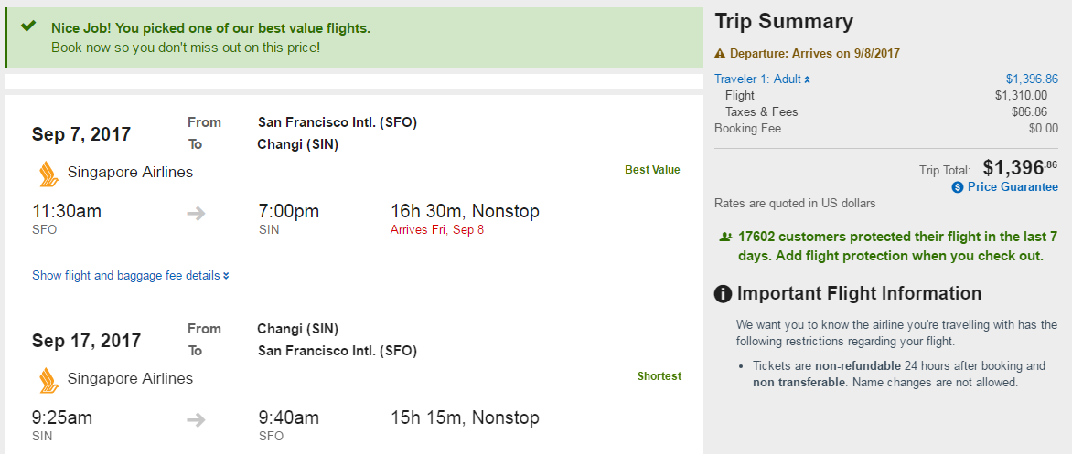Click the departure flight arrow icon
Screen dimensions: 1072x454
coord(196,214)
